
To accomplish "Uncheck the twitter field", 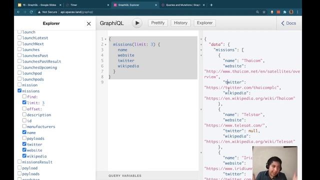I will [x=24, y=144].
